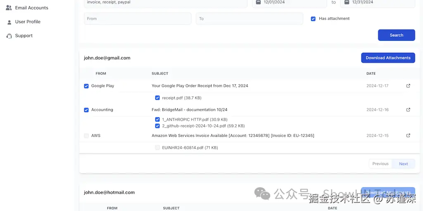The image size is (423, 211).
Task: Check the AWS email checkbox
Action: coord(86,136)
